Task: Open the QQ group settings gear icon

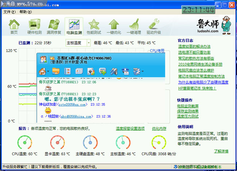Action: click(136, 71)
